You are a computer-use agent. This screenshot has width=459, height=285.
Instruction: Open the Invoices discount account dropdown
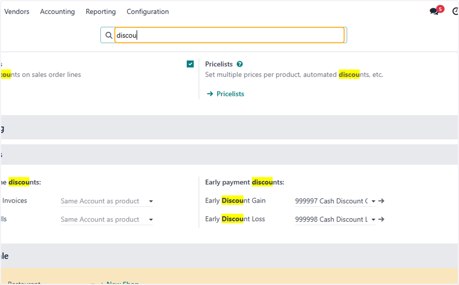(107, 201)
